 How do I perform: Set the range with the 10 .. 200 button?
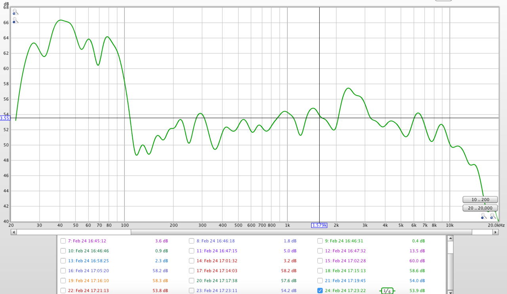point(480,200)
